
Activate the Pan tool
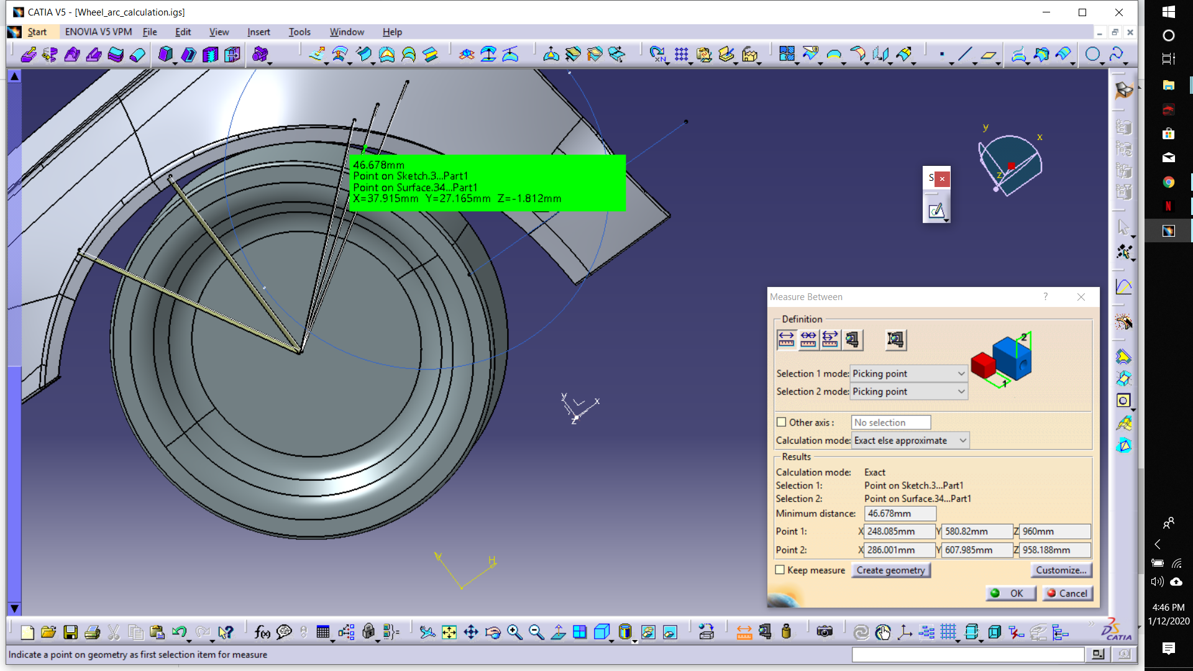tap(471, 632)
